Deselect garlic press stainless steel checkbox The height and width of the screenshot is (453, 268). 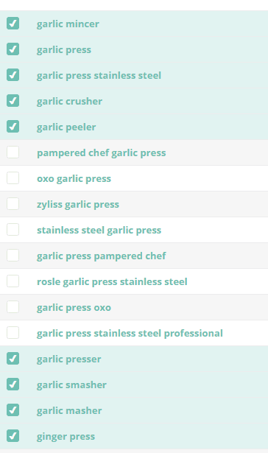tap(13, 75)
